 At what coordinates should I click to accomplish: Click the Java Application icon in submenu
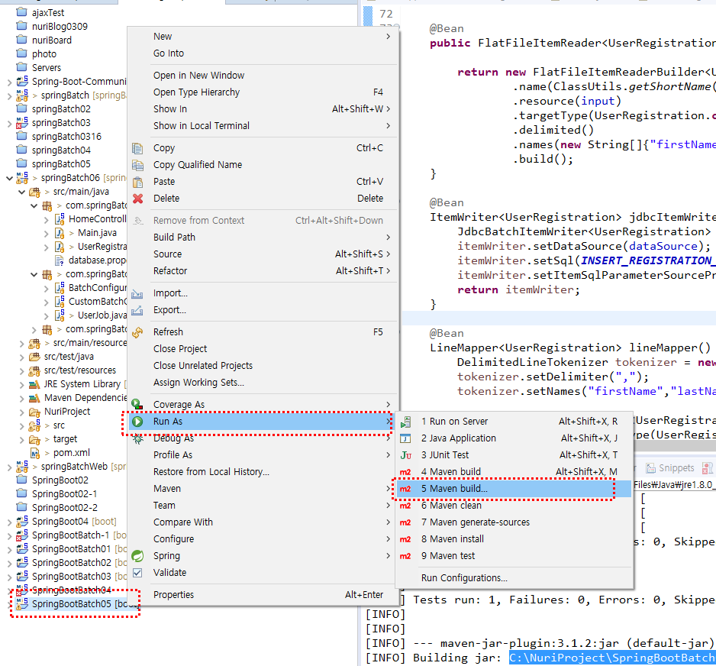[405, 438]
